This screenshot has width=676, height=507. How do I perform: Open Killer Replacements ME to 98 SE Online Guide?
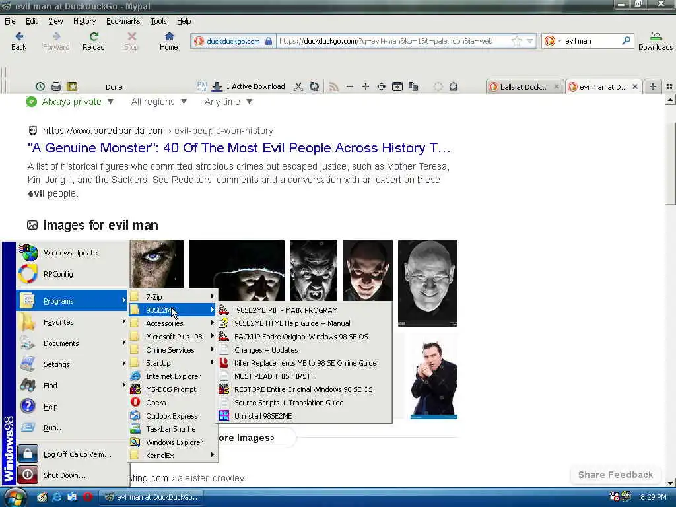(305, 363)
